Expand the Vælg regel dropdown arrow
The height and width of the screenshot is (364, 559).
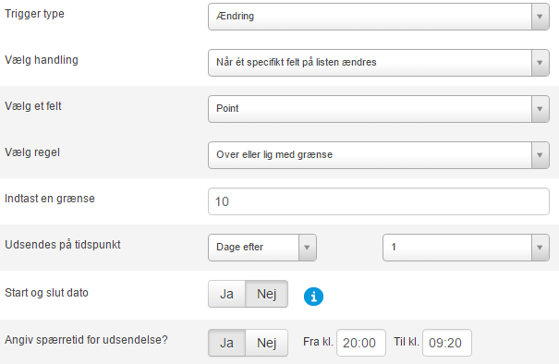[540, 155]
